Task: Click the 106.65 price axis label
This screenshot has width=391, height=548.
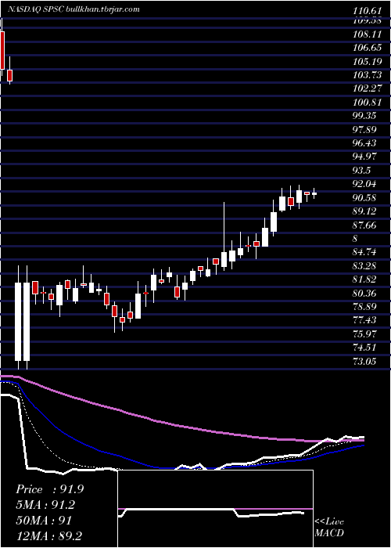Action: pyautogui.click(x=367, y=49)
